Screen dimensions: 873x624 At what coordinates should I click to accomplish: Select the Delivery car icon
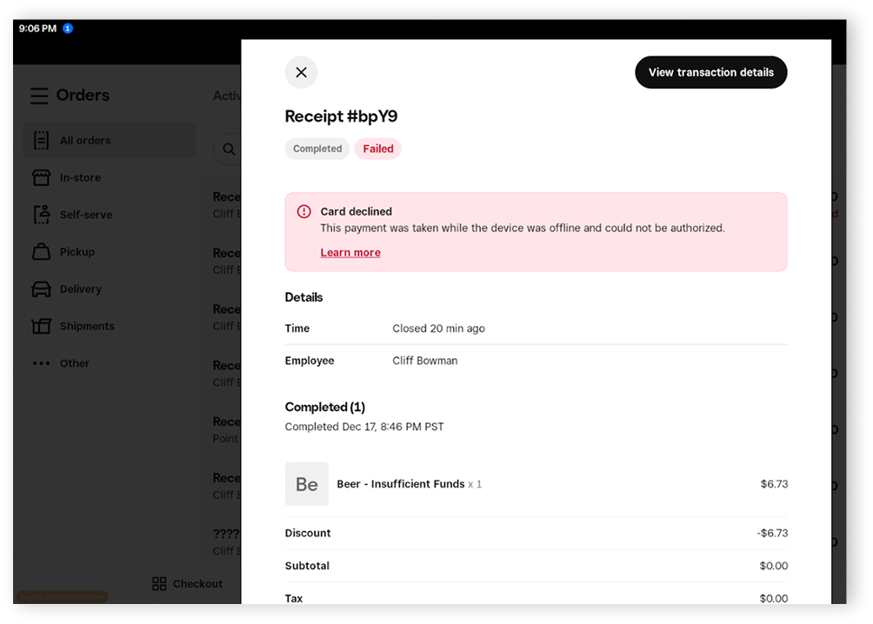(x=41, y=289)
